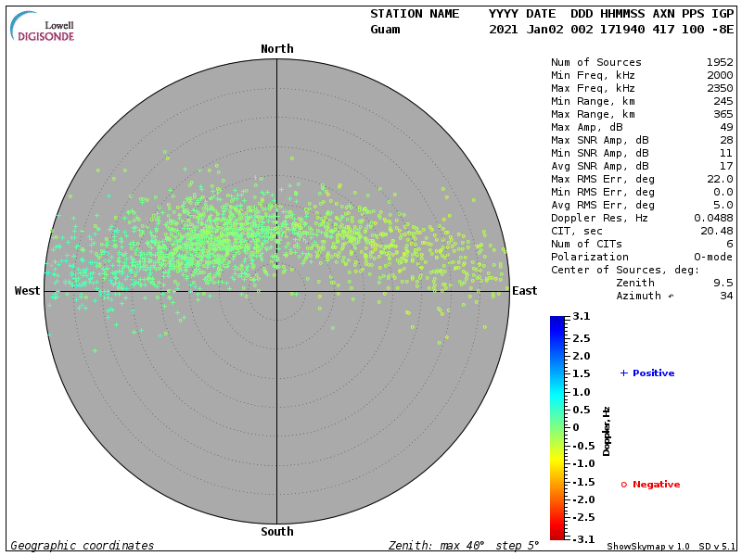
Task: Click the South label below the skymap
Action: click(x=276, y=531)
